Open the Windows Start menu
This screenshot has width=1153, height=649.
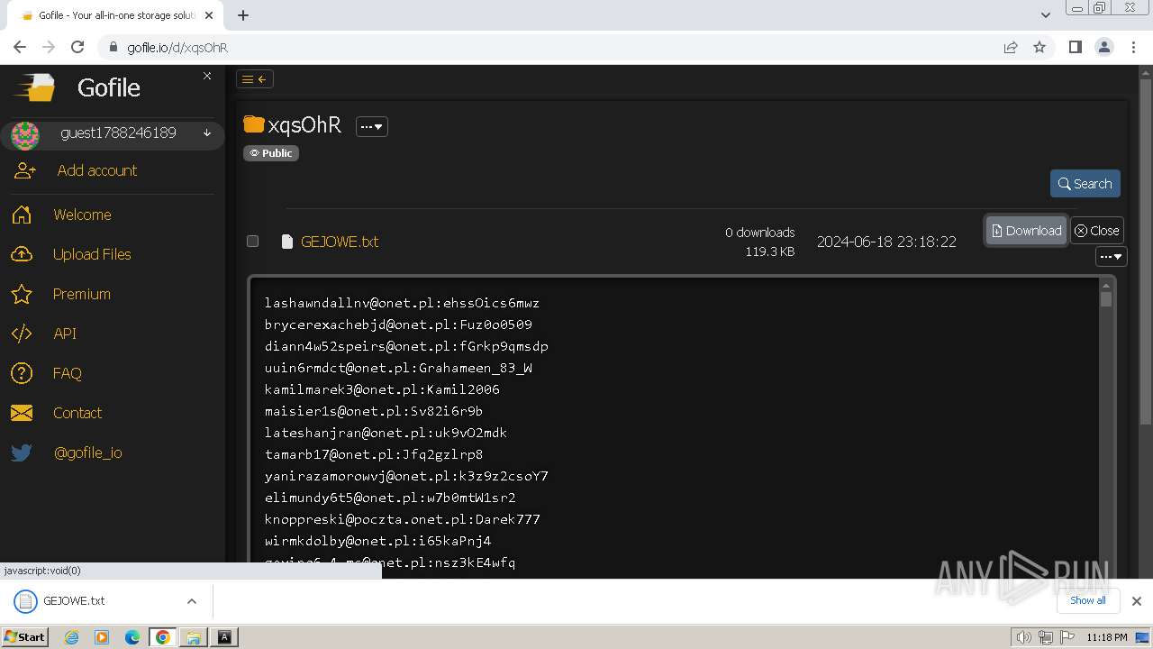[25, 637]
